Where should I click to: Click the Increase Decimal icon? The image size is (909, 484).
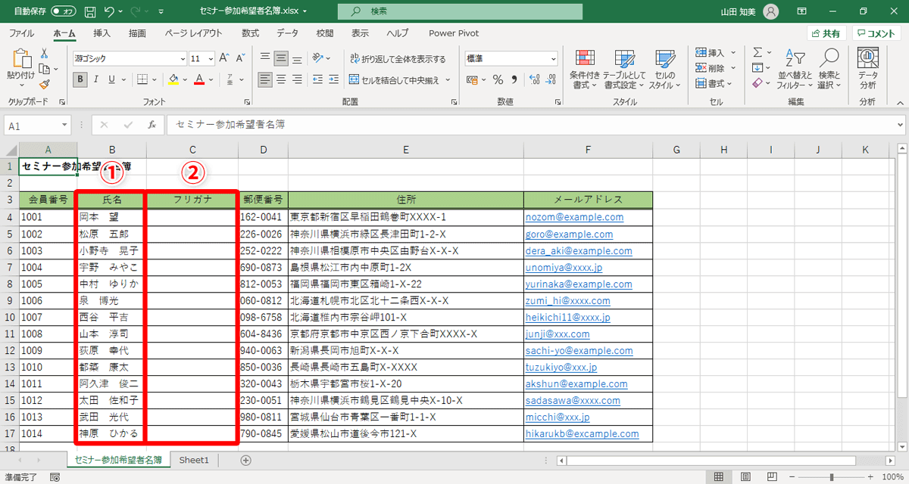(533, 79)
